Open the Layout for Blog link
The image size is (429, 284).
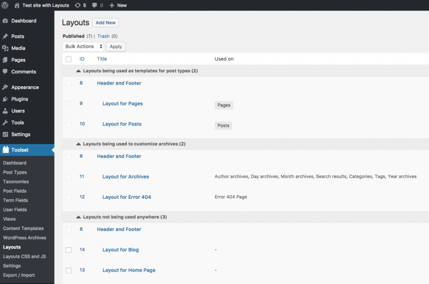pos(121,250)
